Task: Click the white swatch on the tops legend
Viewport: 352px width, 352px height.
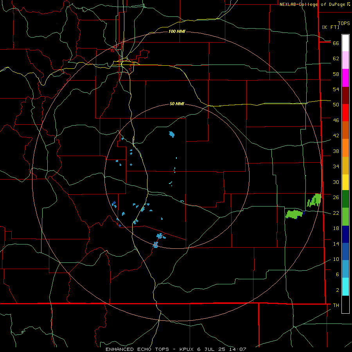Action: click(x=345, y=43)
